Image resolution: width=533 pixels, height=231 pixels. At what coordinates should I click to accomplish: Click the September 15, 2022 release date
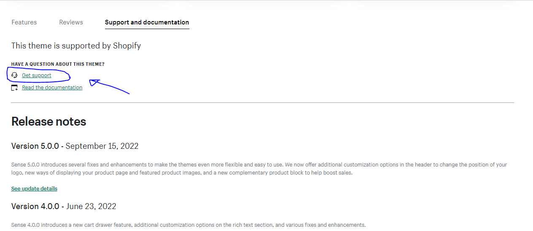pyautogui.click(x=102, y=146)
